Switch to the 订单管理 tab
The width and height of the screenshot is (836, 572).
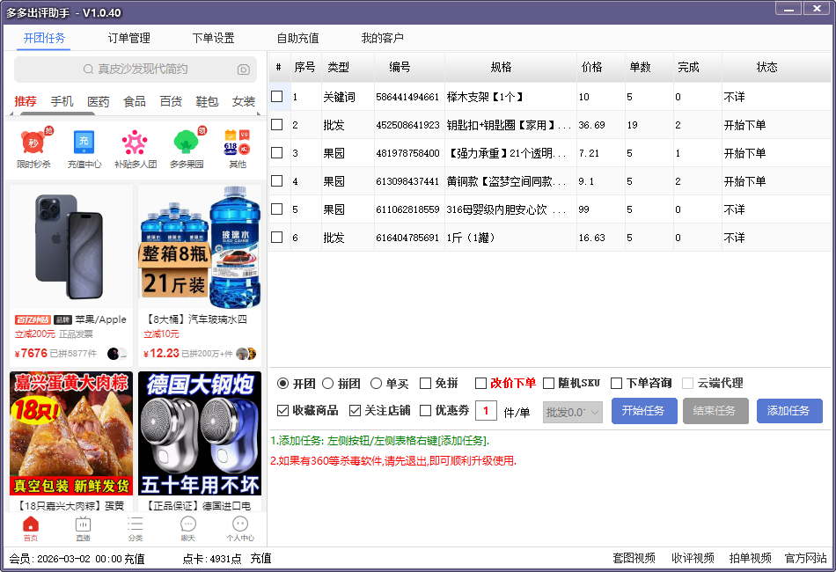click(x=128, y=38)
